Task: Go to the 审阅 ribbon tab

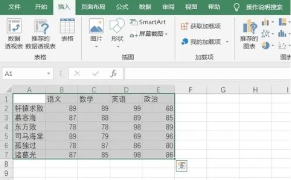Action: [x=168, y=7]
